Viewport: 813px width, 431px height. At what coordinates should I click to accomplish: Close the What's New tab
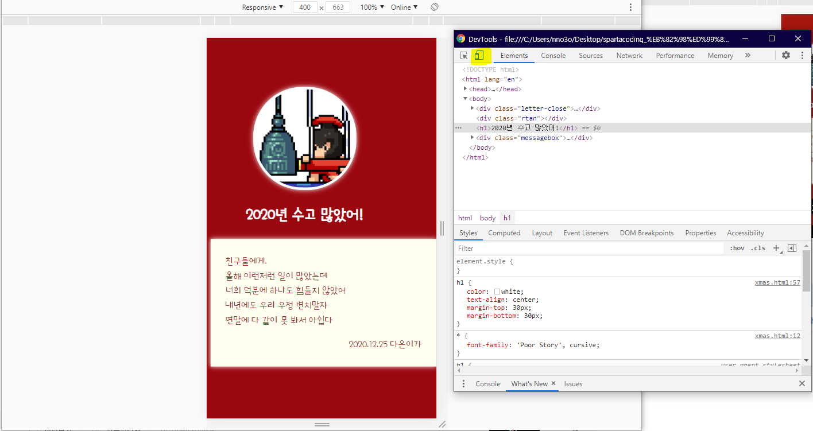coord(553,383)
